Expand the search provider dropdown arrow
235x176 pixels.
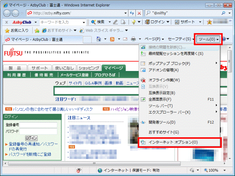(229, 13)
